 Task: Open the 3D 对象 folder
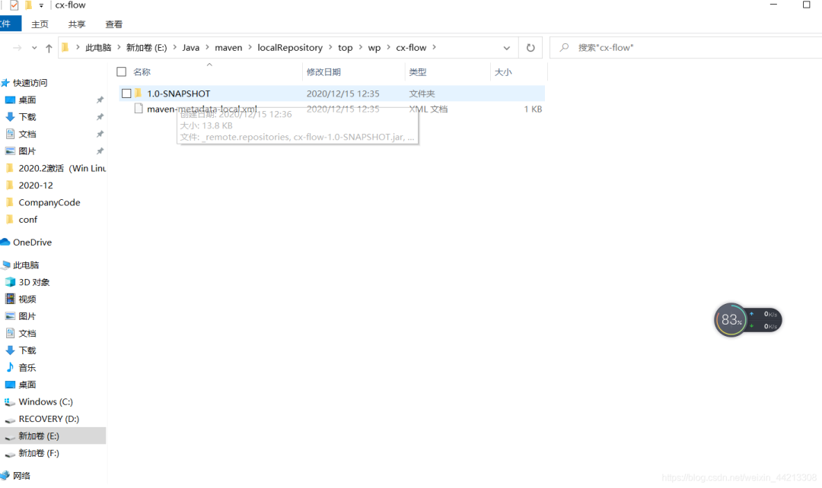click(35, 282)
